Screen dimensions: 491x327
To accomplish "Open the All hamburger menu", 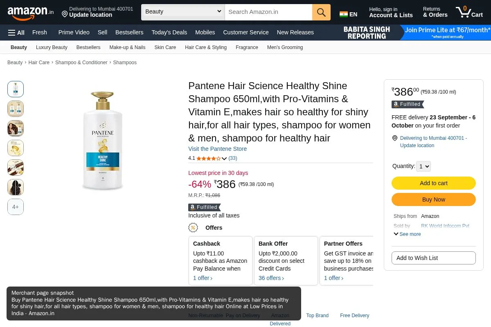I will click(16, 32).
